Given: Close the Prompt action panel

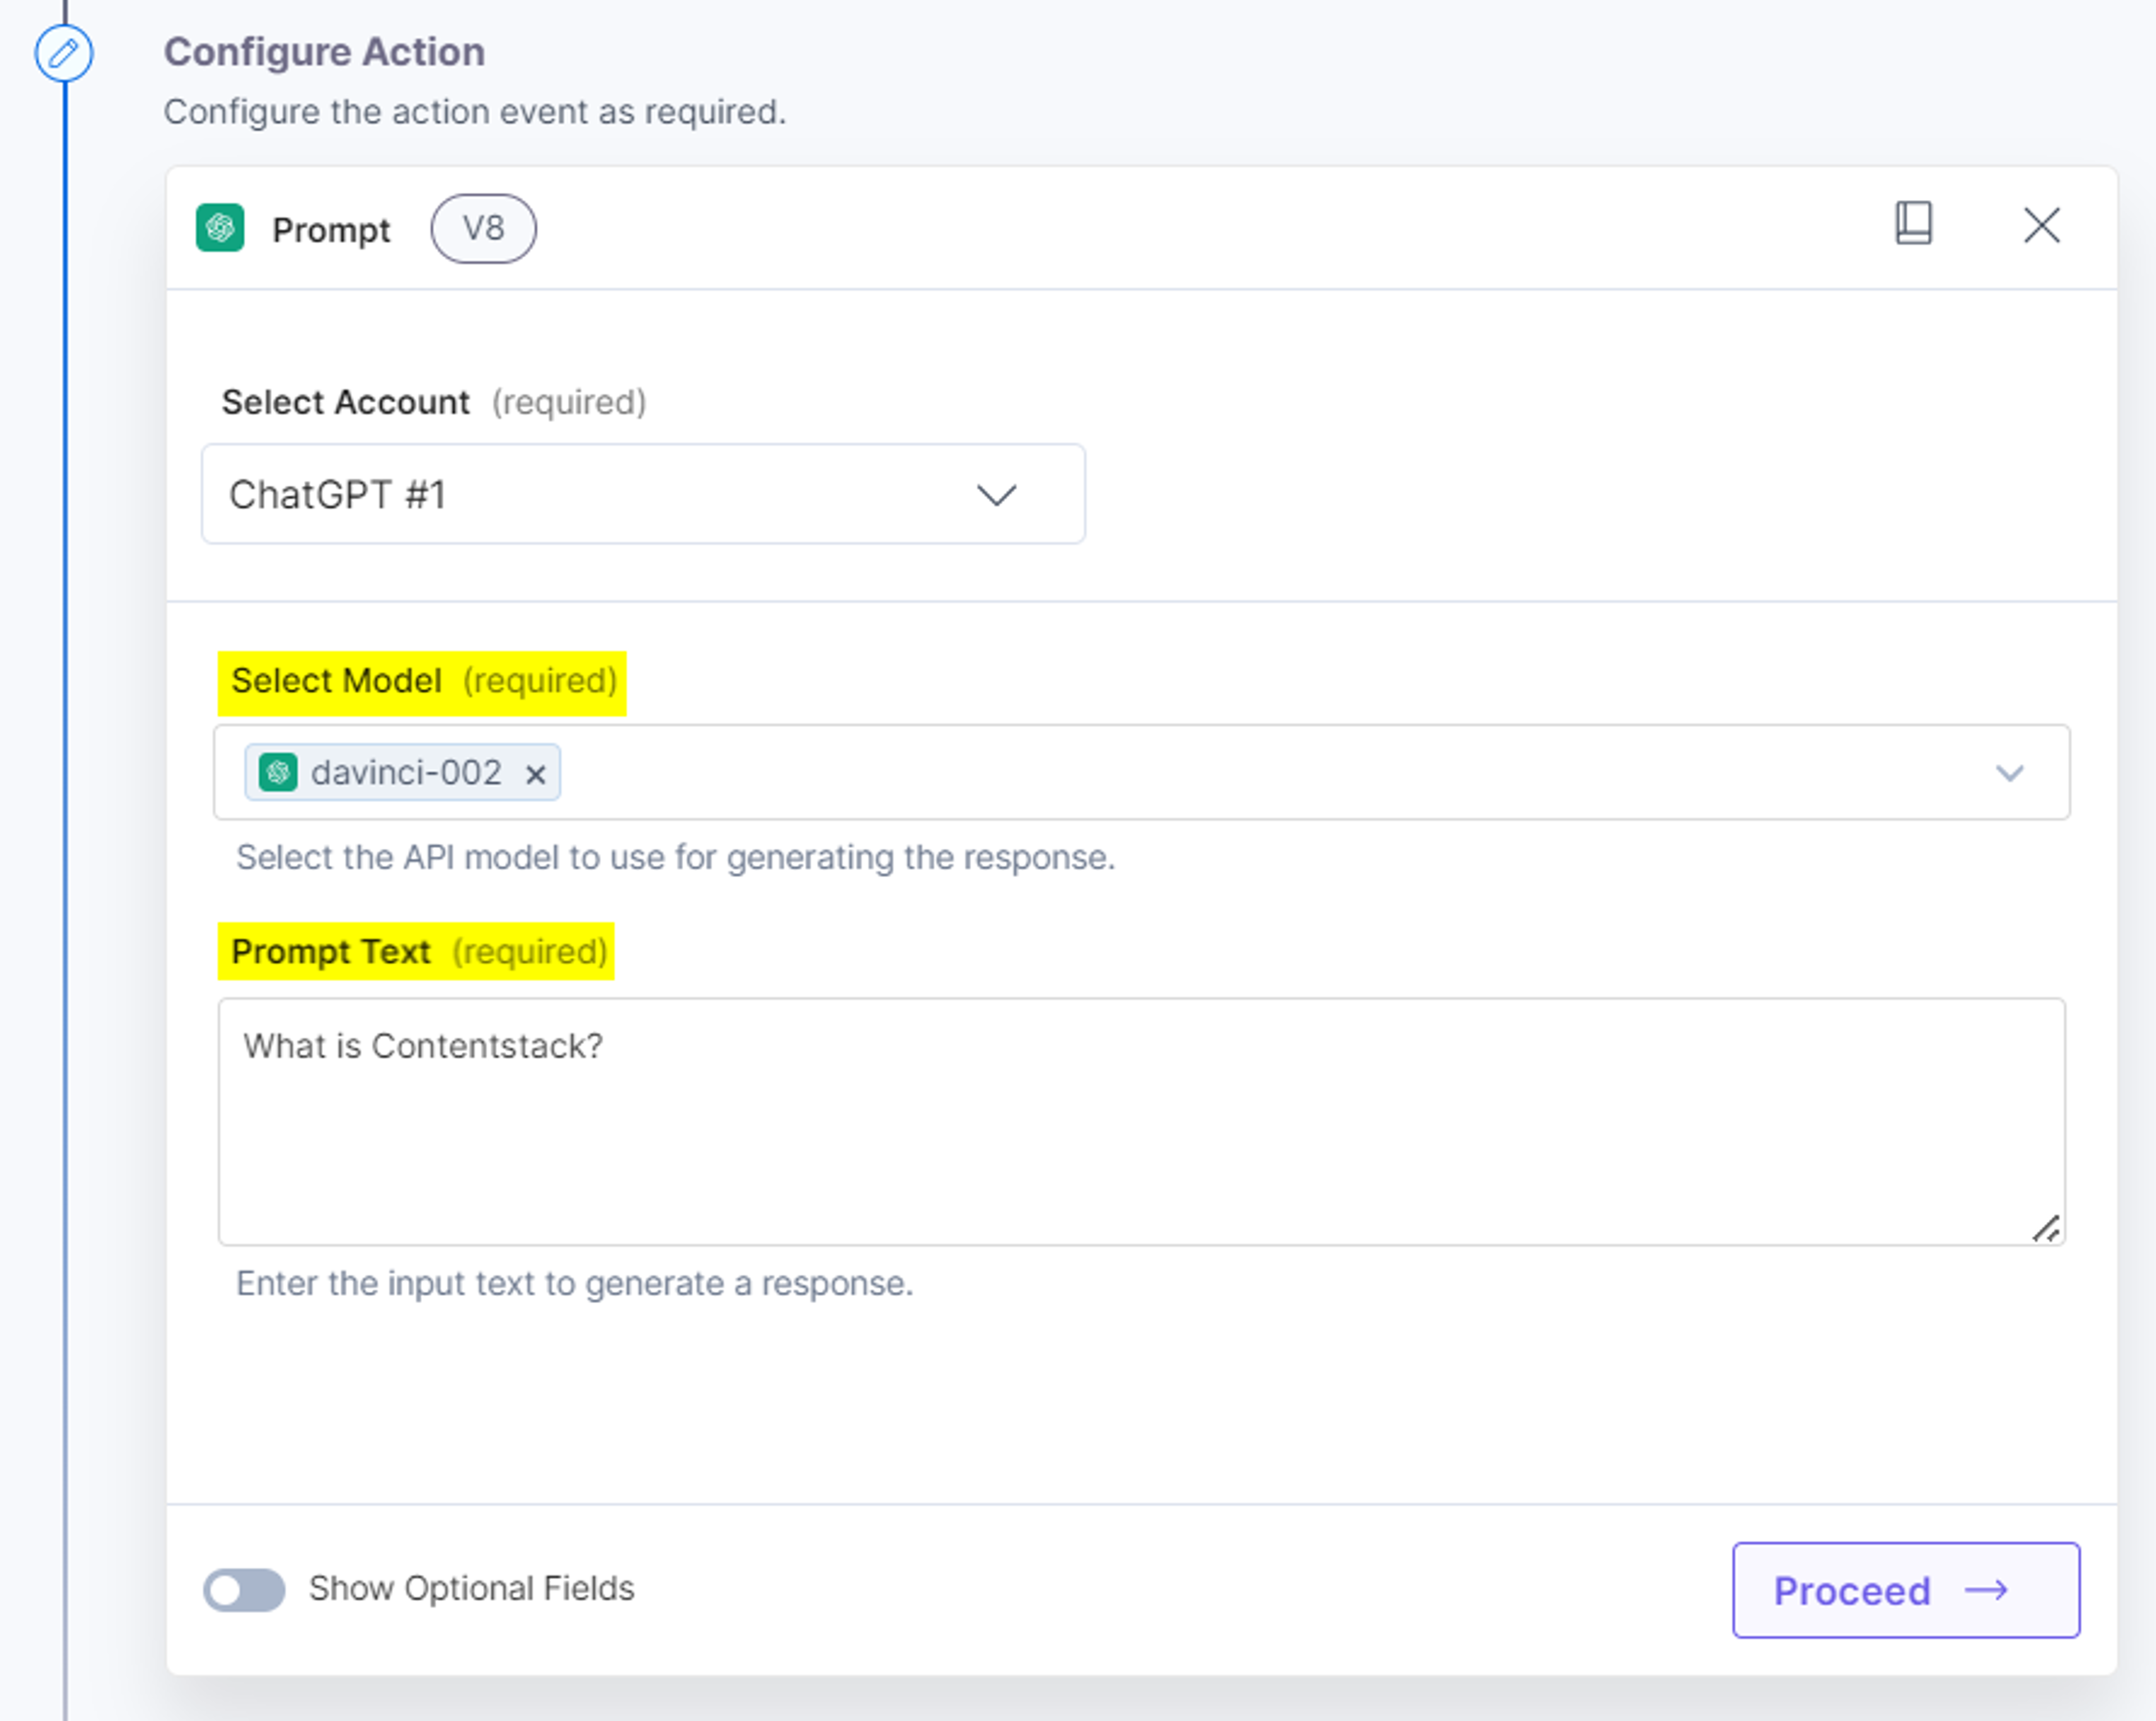Looking at the screenshot, I should (2041, 225).
